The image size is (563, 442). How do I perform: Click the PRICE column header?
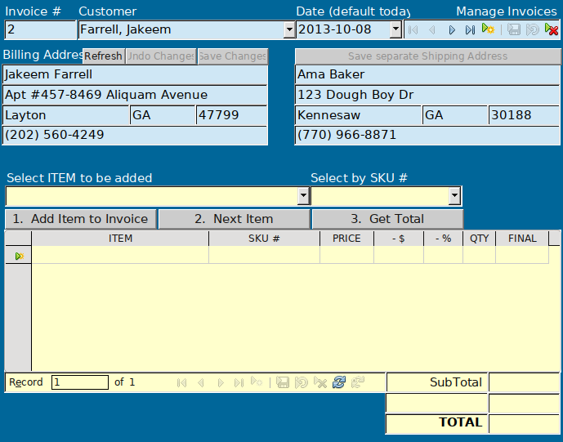[346, 239]
